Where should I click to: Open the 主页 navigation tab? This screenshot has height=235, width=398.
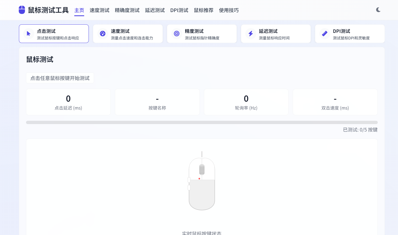79,10
